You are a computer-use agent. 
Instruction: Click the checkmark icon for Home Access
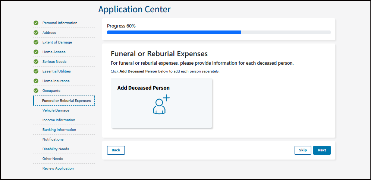(36, 52)
